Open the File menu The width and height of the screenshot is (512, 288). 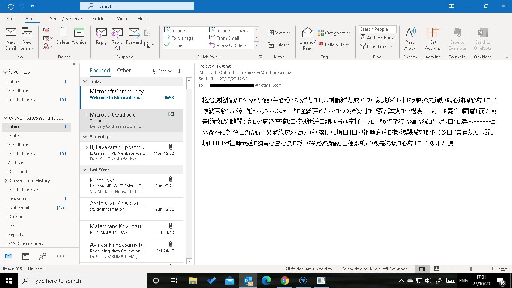coord(10,18)
